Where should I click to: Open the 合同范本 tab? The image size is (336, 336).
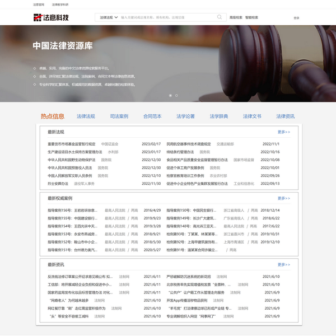152,116
